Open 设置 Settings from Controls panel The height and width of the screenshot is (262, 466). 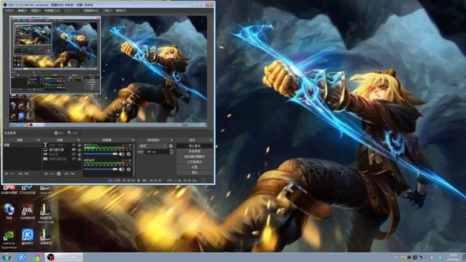(x=195, y=167)
